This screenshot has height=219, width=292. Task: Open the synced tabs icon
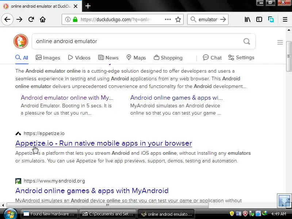pos(271,19)
